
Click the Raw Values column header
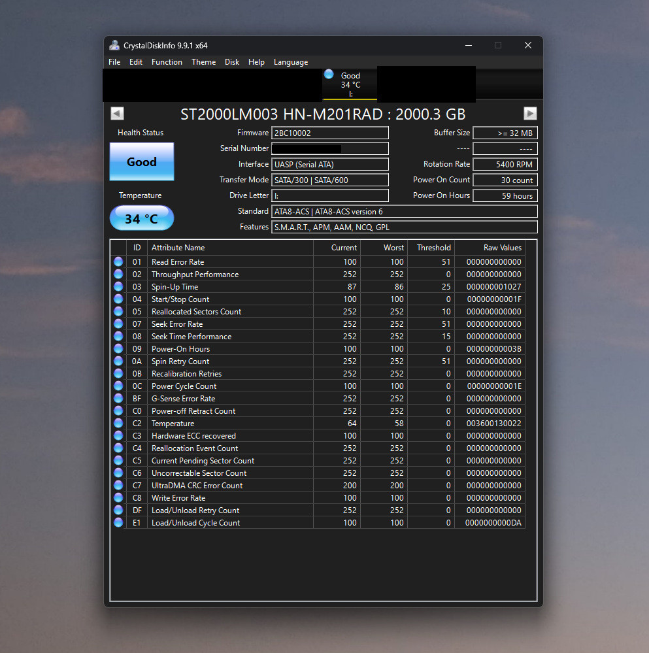(490, 248)
